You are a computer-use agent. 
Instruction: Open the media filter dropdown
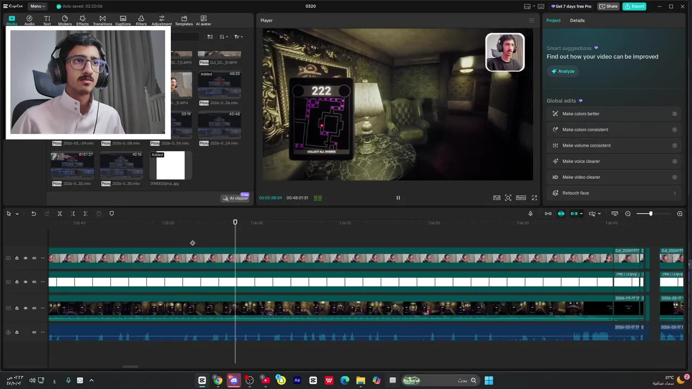point(238,37)
